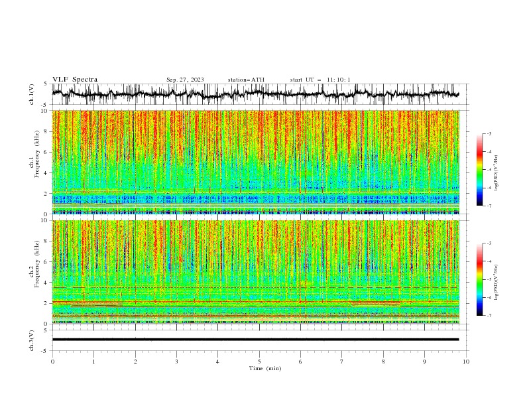Click the lower color scale bar beside ch.2

point(479,279)
